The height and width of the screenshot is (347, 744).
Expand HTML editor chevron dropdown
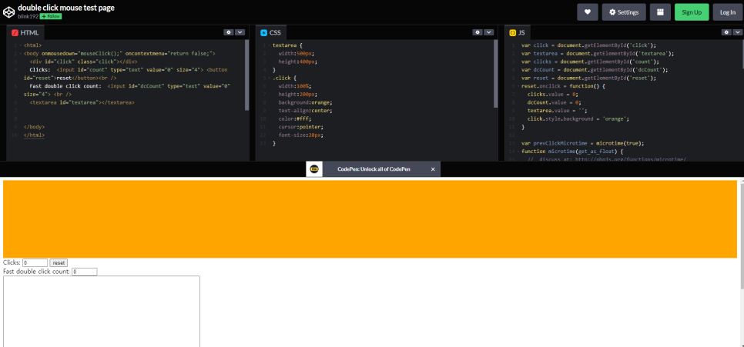point(240,32)
